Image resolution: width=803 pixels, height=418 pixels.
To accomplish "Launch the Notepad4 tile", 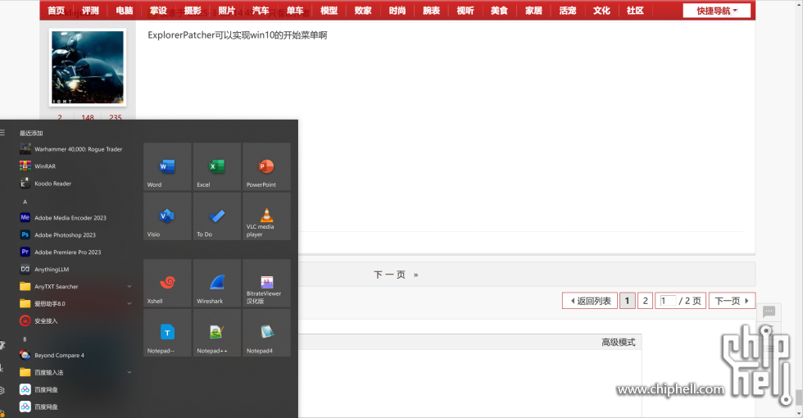I will pos(267,333).
